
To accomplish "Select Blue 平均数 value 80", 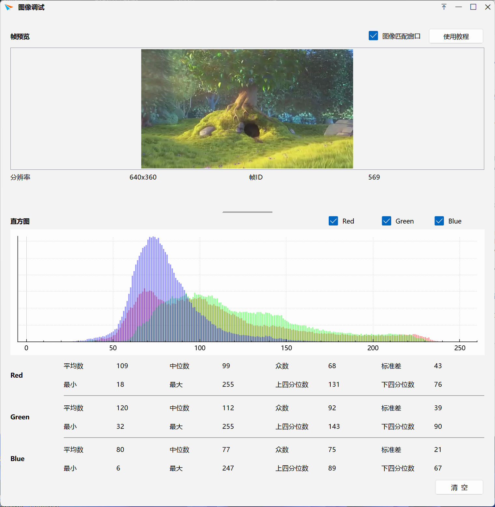I will coord(120,450).
